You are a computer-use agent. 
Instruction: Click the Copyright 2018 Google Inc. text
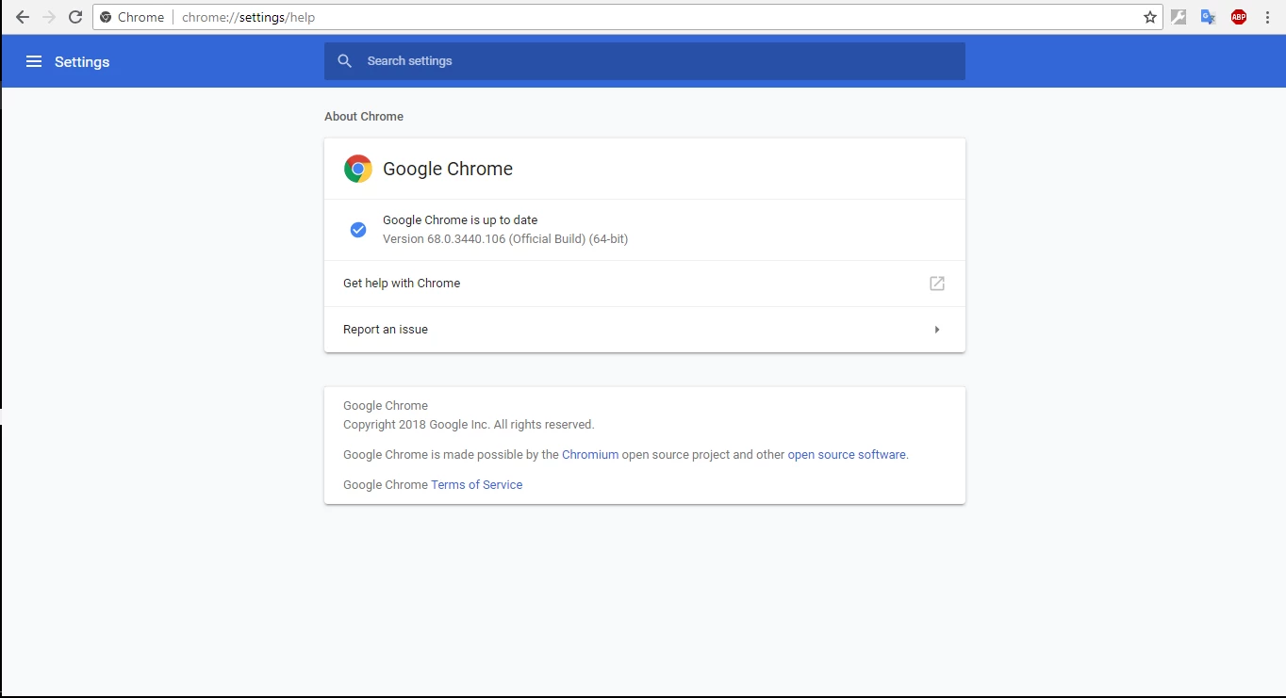(469, 424)
